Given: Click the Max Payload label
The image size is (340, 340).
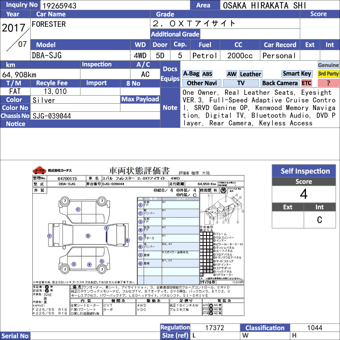Looking at the screenshot, I should (140, 99).
